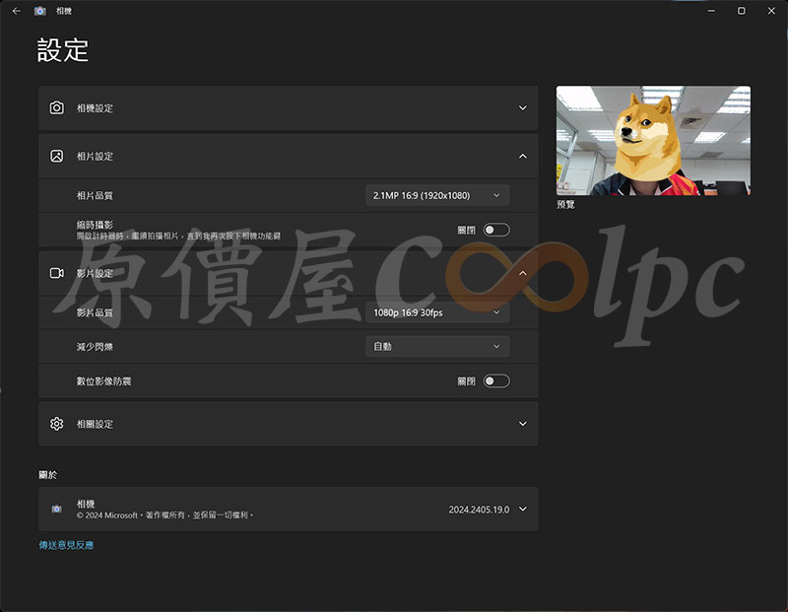Screen dimensions: 788x612
Task: Click the video camera icon beside 影片設定
Action: click(57, 273)
